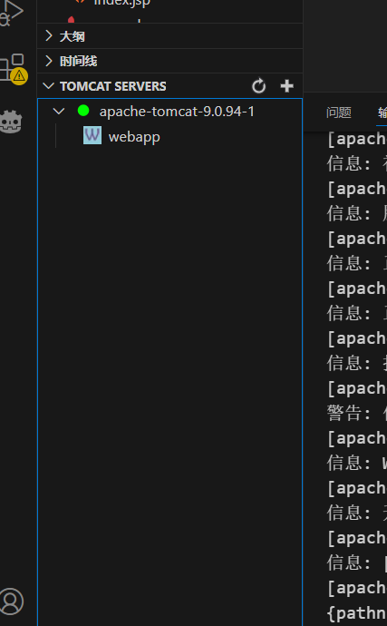The width and height of the screenshot is (387, 626).
Task: Open the Run and Debug view
Action: coord(11,13)
